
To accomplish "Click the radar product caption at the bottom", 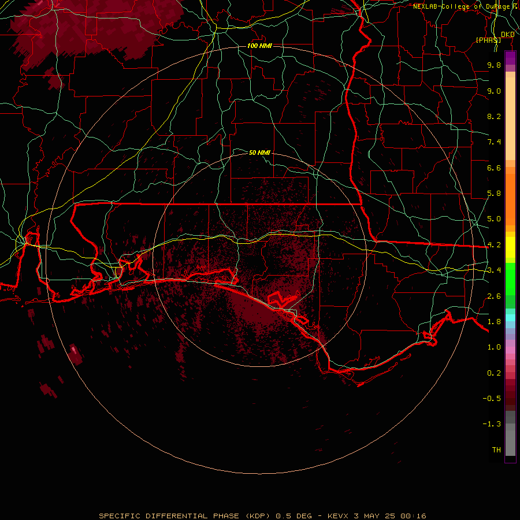I will point(262,516).
